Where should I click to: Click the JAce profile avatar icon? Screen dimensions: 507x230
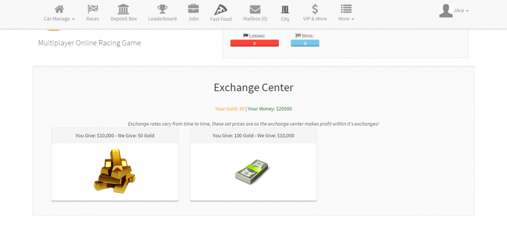pyautogui.click(x=446, y=11)
